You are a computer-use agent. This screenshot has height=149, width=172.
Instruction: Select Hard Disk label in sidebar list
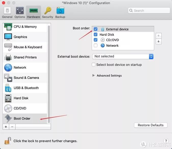click(x=21, y=98)
